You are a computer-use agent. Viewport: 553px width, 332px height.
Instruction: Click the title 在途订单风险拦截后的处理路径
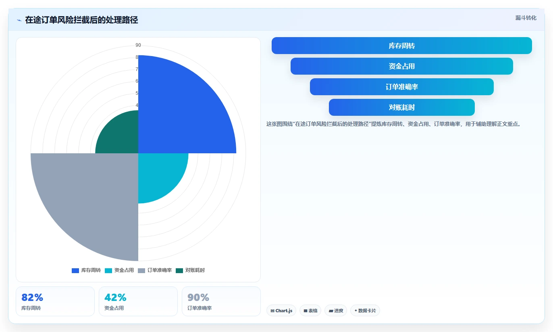[81, 20]
